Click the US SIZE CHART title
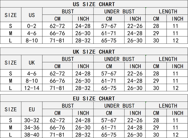Screen dimensions: 188x138 tap(94, 4)
